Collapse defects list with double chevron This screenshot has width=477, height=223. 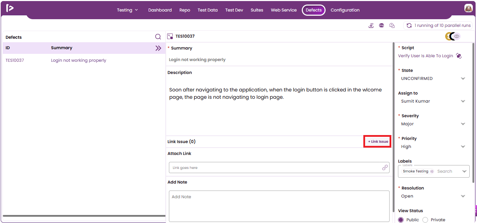click(x=158, y=48)
